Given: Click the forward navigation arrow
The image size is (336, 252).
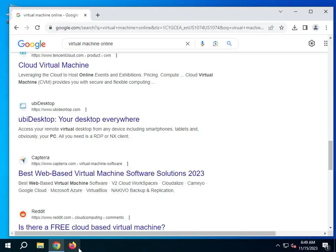Looking at the screenshot, I should (x=27, y=28).
